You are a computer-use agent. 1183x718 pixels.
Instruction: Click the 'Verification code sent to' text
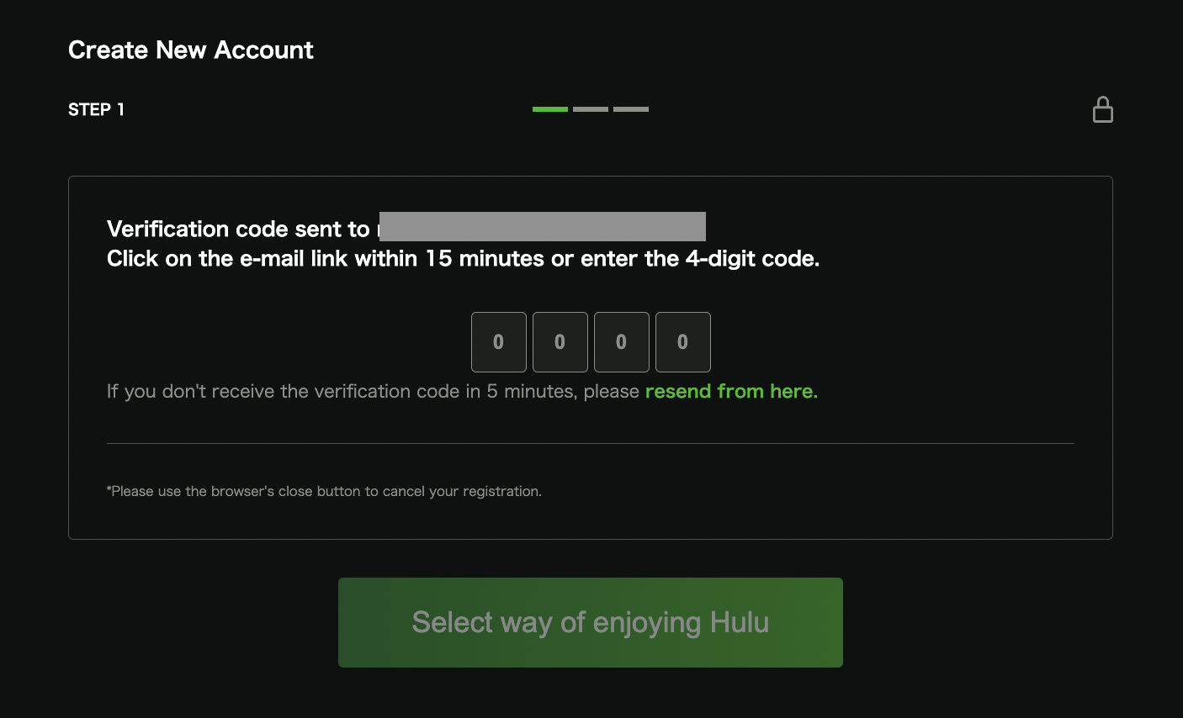tap(238, 229)
